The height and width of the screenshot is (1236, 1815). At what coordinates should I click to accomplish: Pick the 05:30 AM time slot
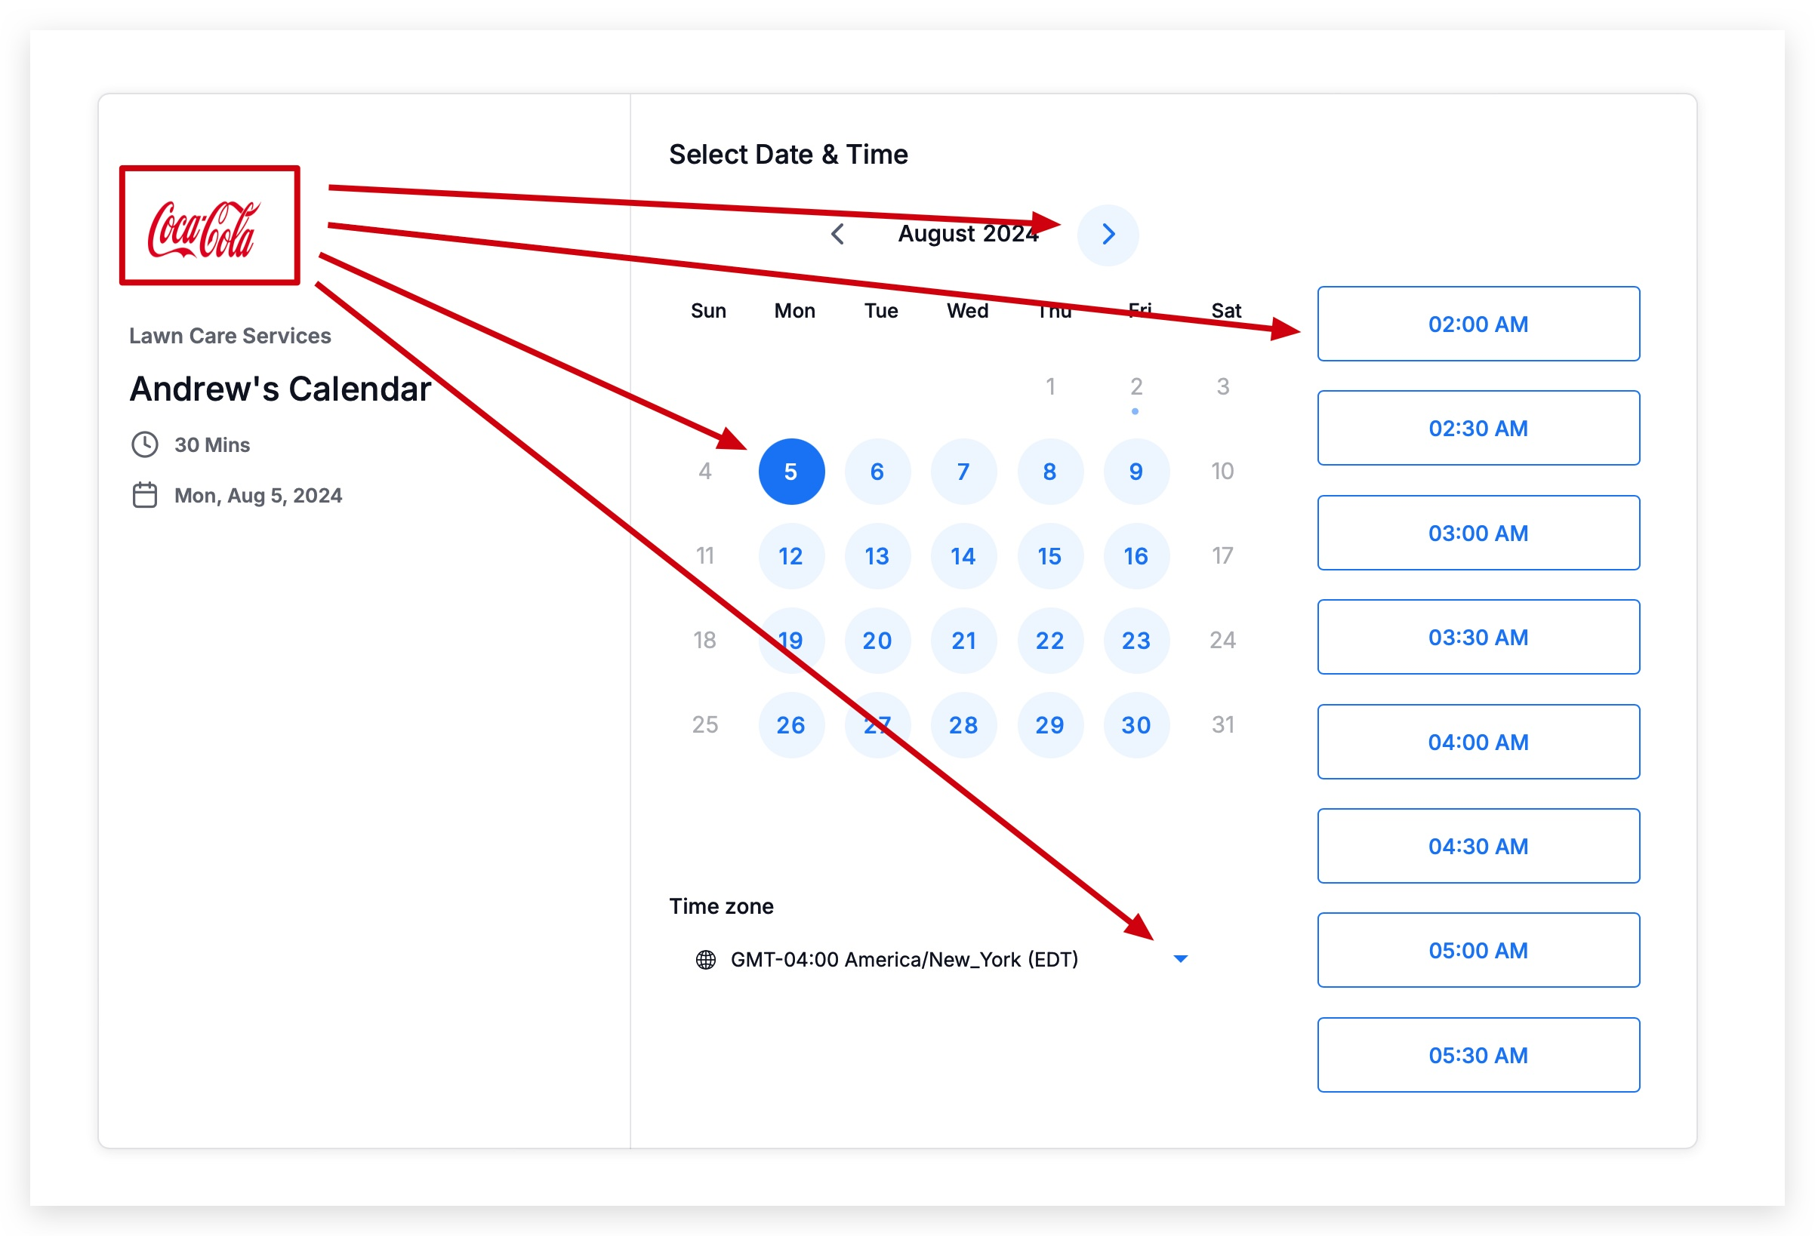1478,1055
